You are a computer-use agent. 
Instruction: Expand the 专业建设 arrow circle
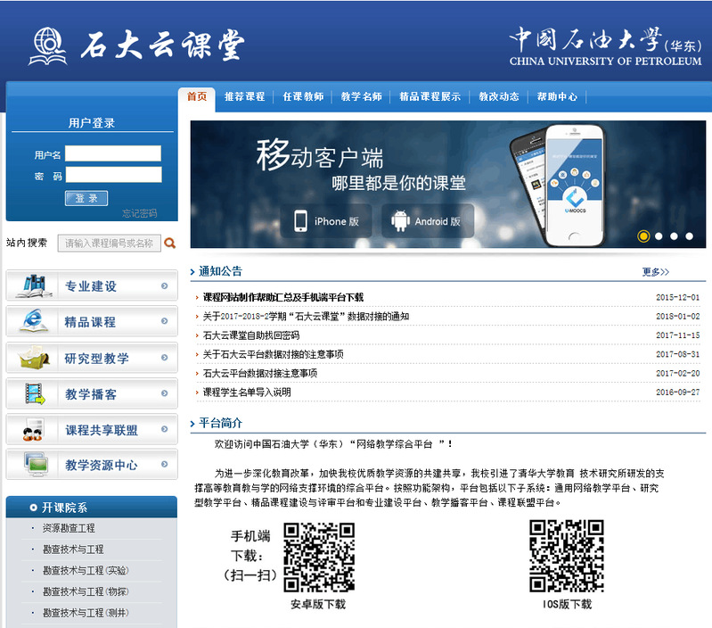coord(164,285)
